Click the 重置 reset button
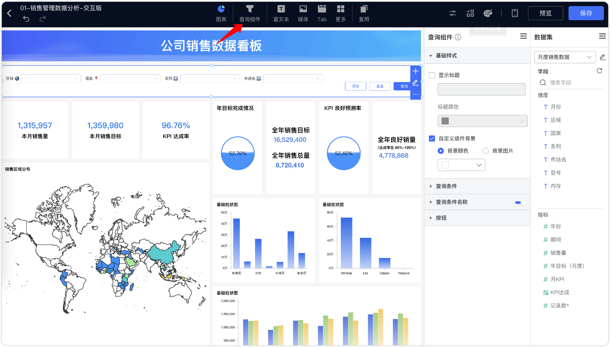 [380, 86]
